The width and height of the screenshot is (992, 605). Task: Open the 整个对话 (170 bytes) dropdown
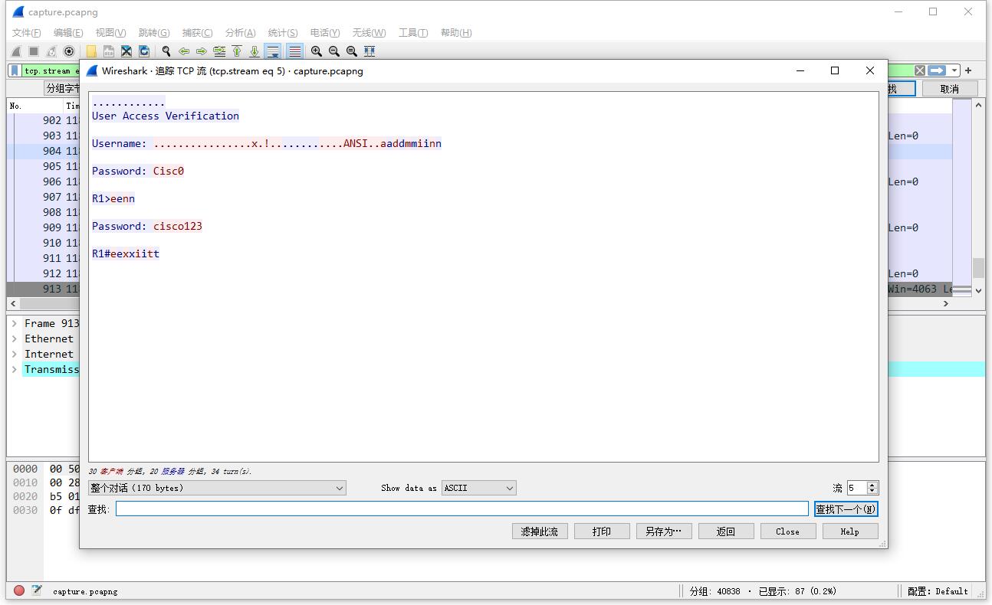(x=217, y=488)
